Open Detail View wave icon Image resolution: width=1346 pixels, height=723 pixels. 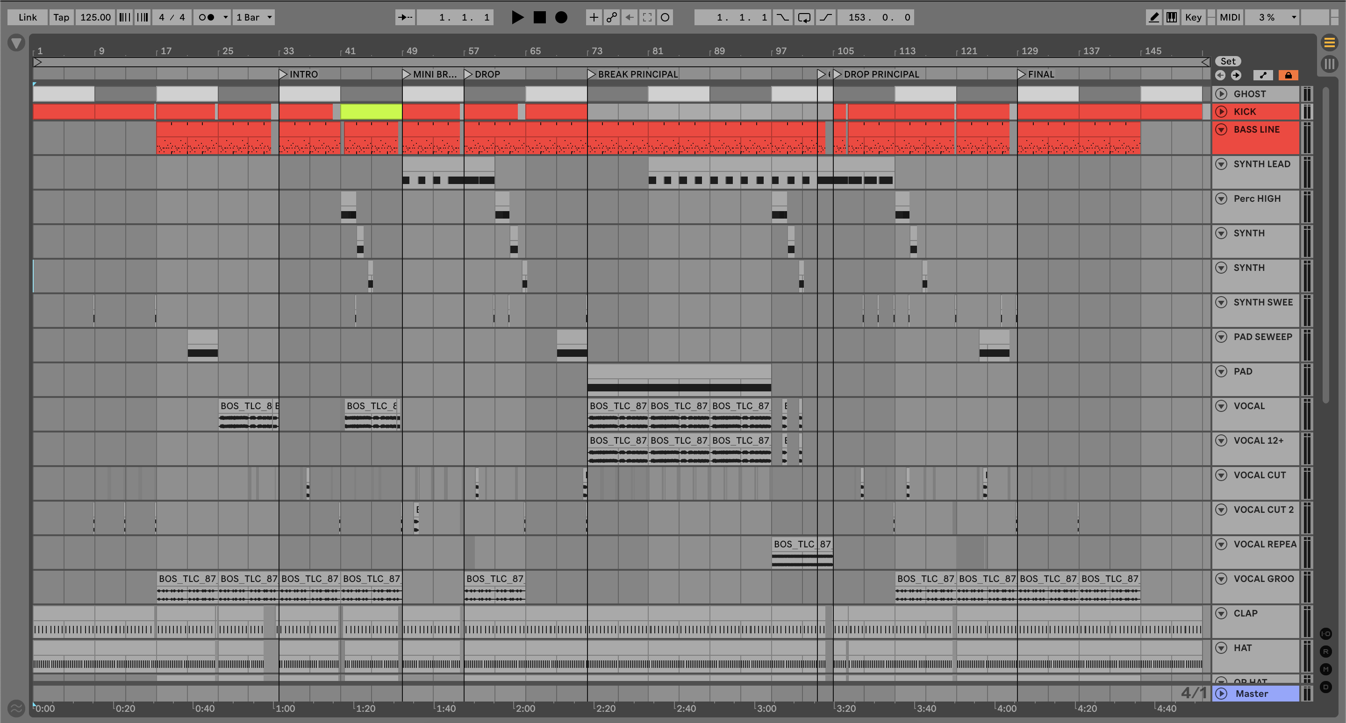(16, 709)
